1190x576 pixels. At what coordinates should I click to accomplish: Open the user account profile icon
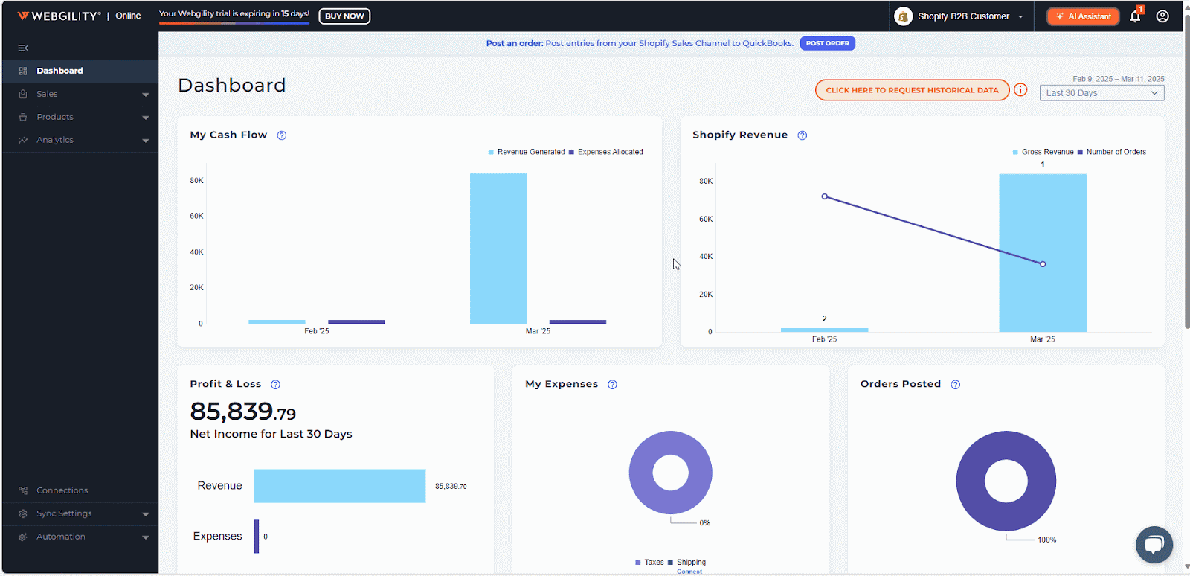click(1162, 16)
